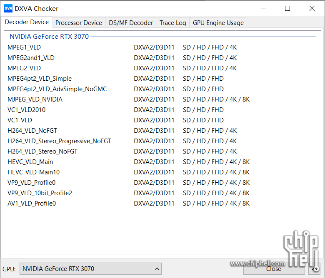Click resolutions for HEVC_VLD_Main10 row
The height and width of the screenshot is (278, 325).
[x=216, y=172]
